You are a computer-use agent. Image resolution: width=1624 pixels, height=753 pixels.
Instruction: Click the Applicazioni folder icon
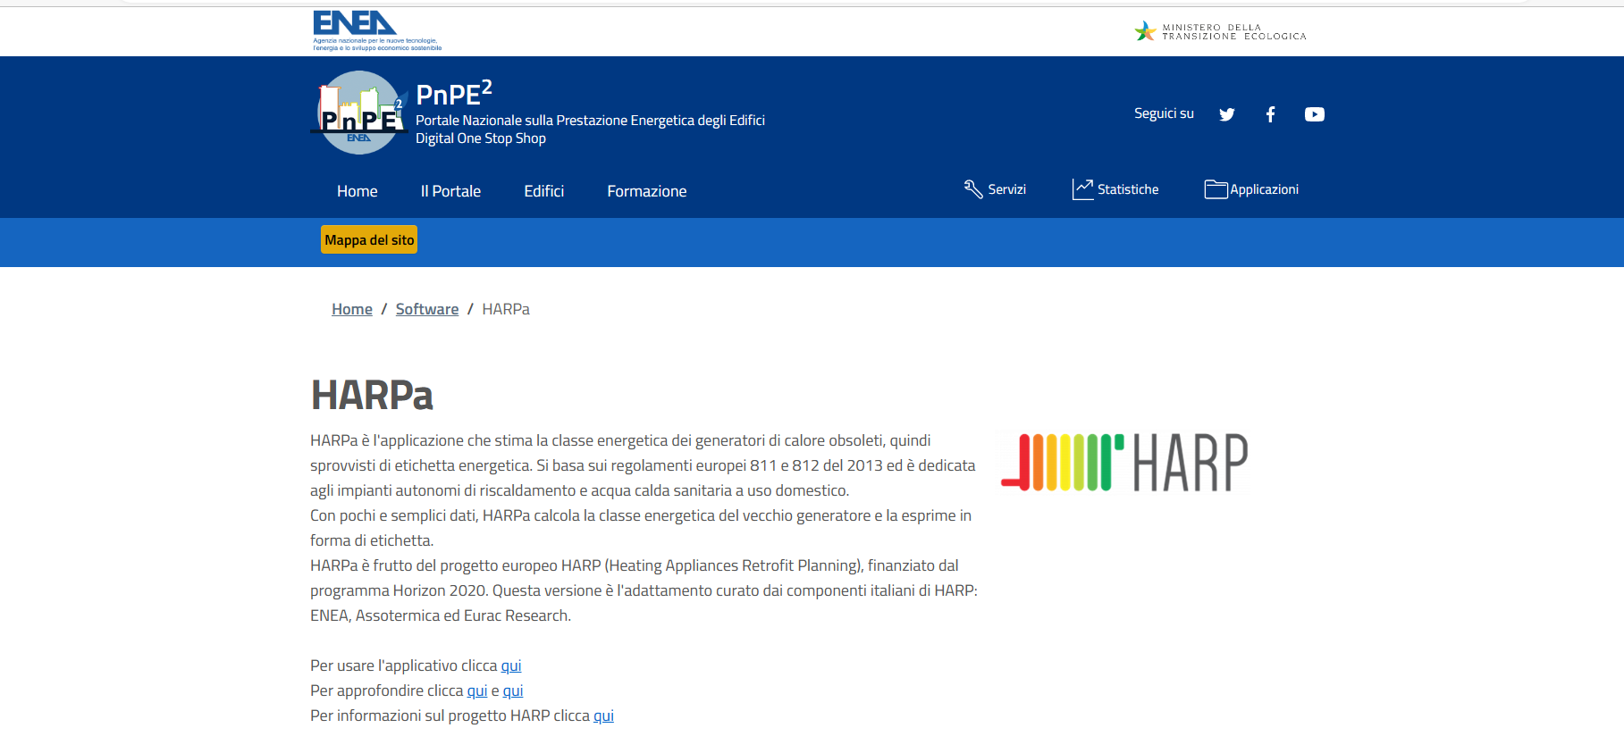point(1216,189)
